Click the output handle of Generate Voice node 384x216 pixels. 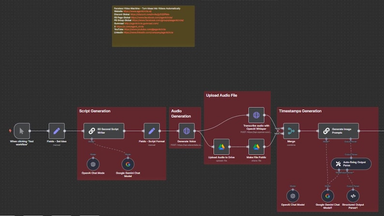click(195, 131)
